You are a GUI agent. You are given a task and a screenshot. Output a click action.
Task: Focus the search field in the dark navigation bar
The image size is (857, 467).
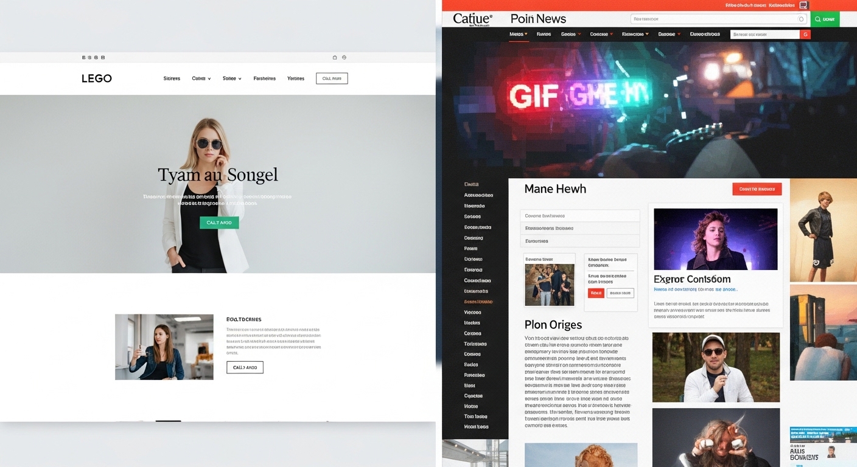point(765,35)
